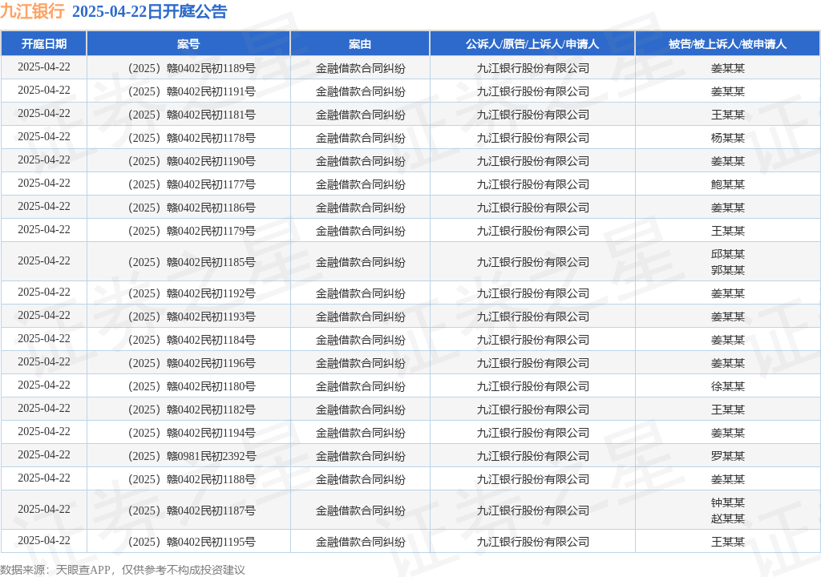
Task: Choose case number (2025)赣0402民初1182号
Action: pos(192,410)
